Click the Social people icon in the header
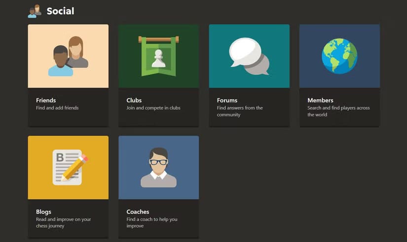 pyautogui.click(x=35, y=11)
